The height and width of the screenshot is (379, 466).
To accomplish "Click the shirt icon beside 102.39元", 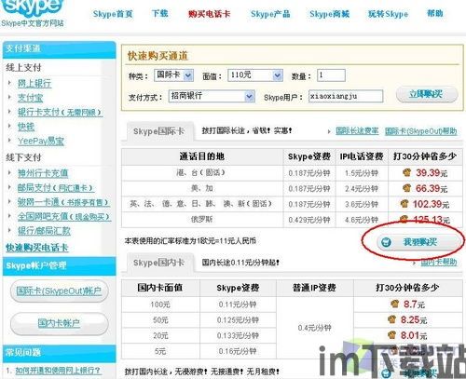I will [x=404, y=204].
